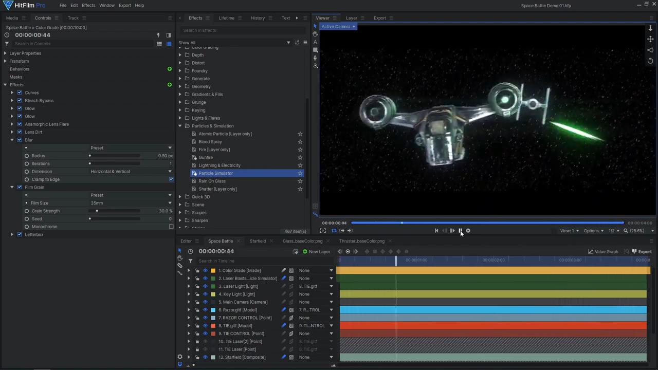This screenshot has height=370, width=658.
Task: Switch to the Media tab
Action: (x=12, y=18)
